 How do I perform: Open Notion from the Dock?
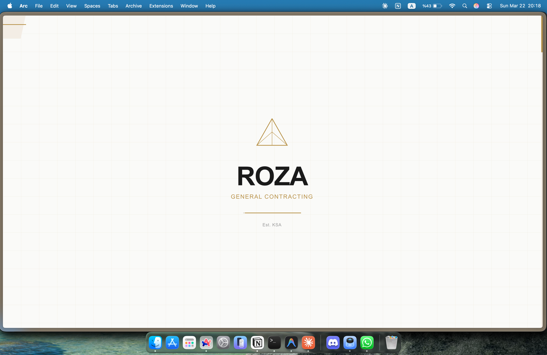257,343
